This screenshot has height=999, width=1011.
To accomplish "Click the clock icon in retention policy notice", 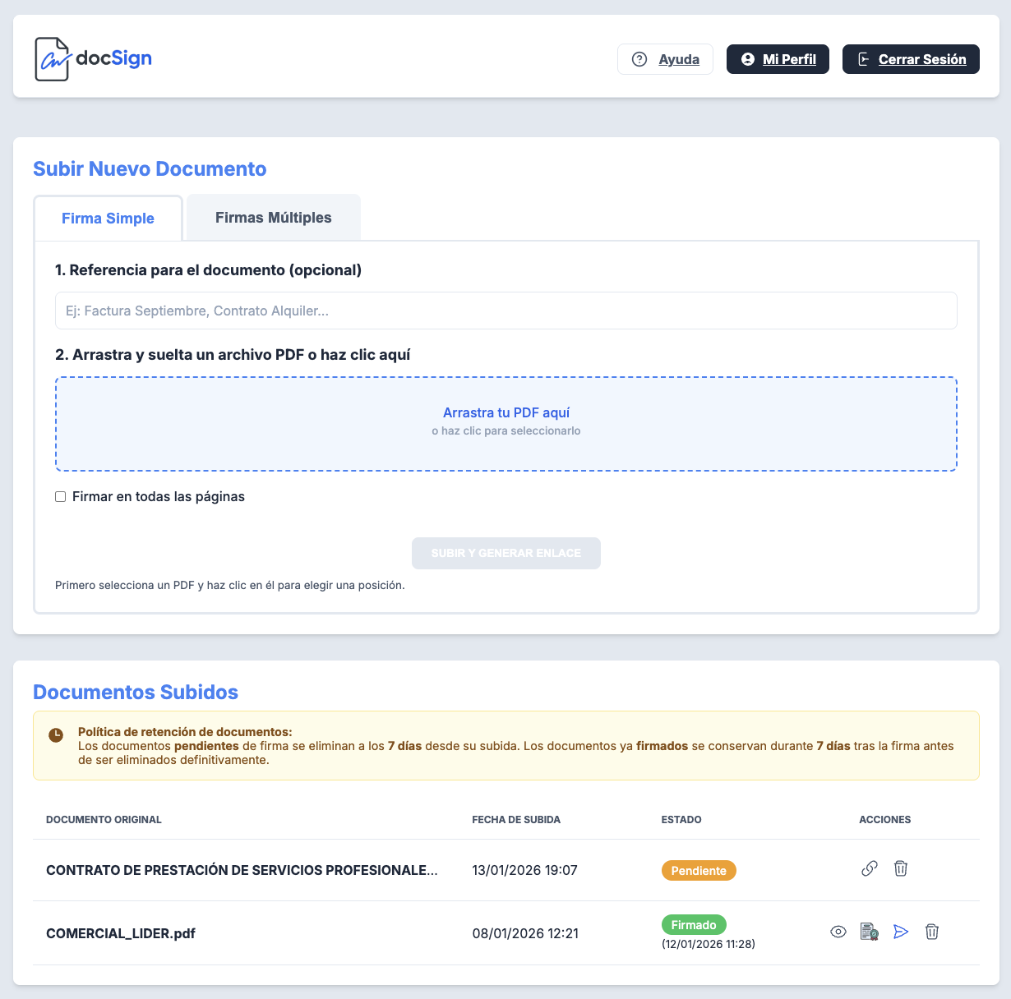I will 56,734.
